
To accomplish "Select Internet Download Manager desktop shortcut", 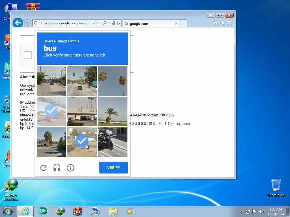I will [11, 190].
